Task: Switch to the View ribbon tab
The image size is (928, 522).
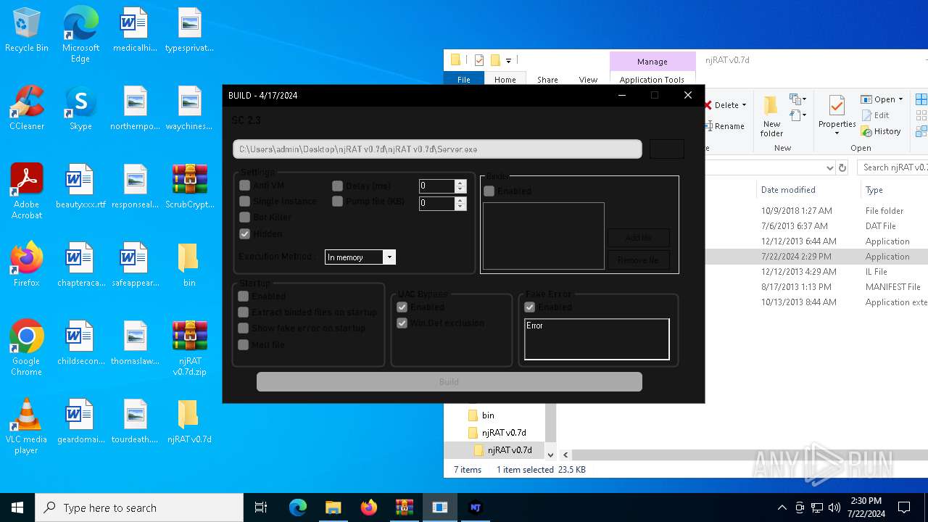Action: point(588,80)
